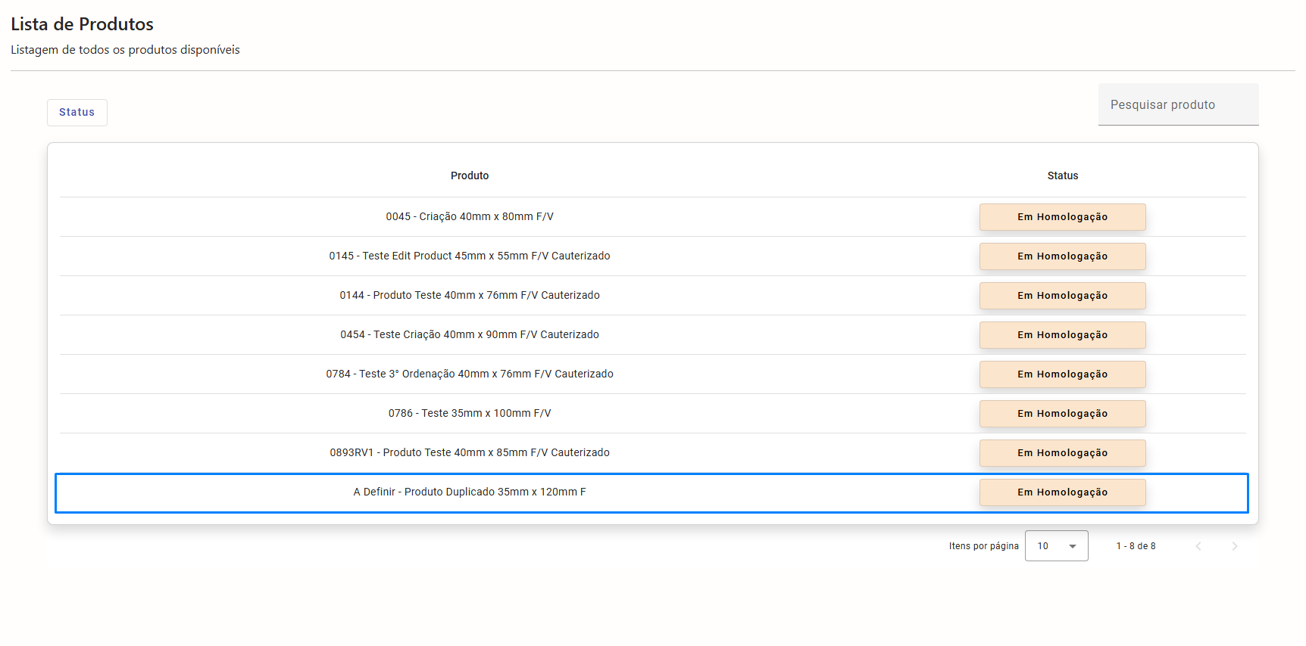Viewport: 1306px width, 646px height.
Task: Click the Status filter button
Action: [x=77, y=113]
